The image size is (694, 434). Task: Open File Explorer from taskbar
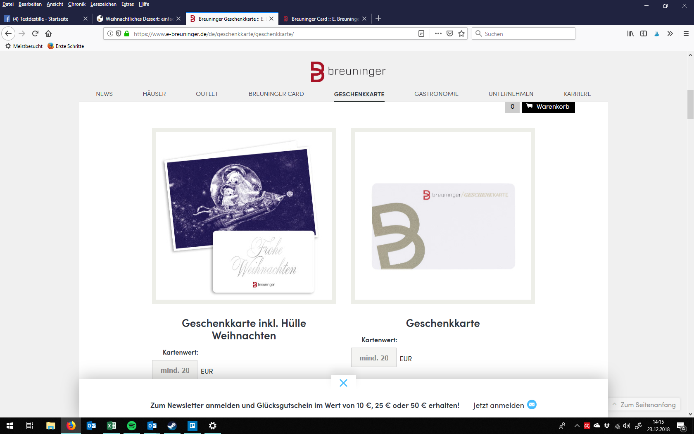click(x=50, y=426)
